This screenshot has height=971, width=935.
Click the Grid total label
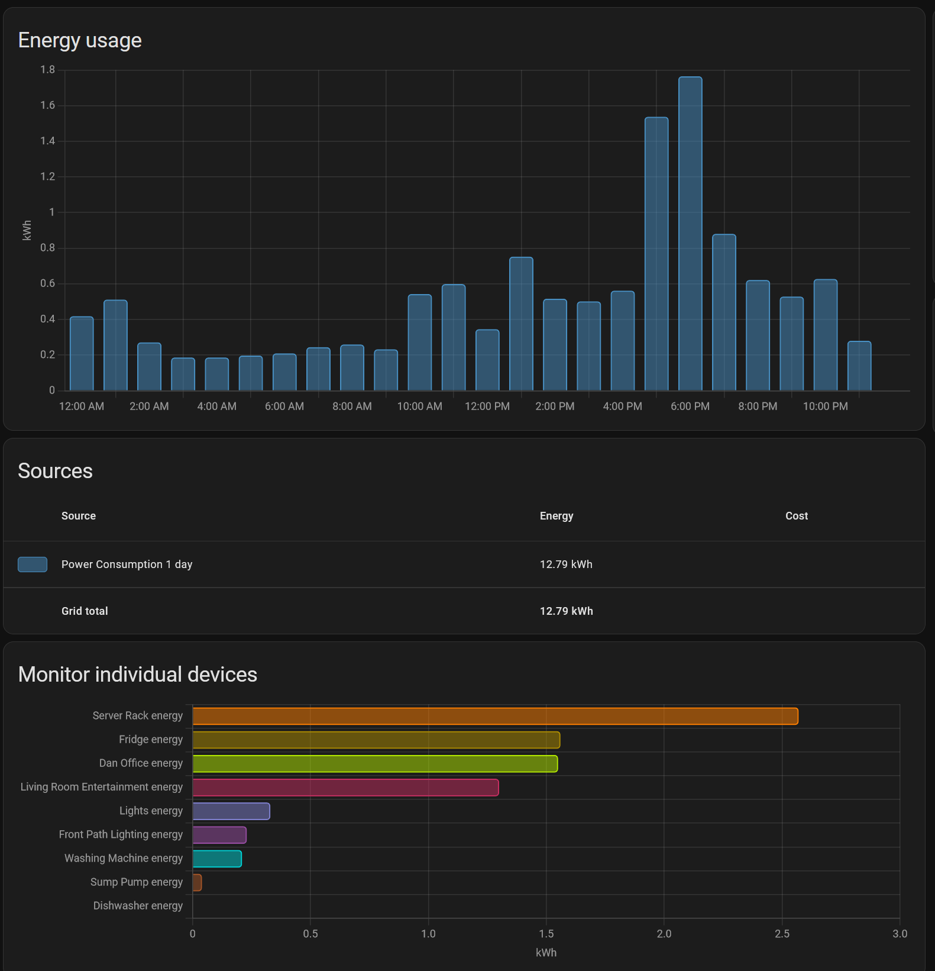click(85, 611)
